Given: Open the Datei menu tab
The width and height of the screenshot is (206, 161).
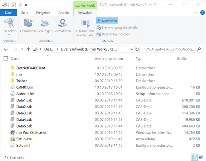Looking at the screenshot, I should point(9,13).
